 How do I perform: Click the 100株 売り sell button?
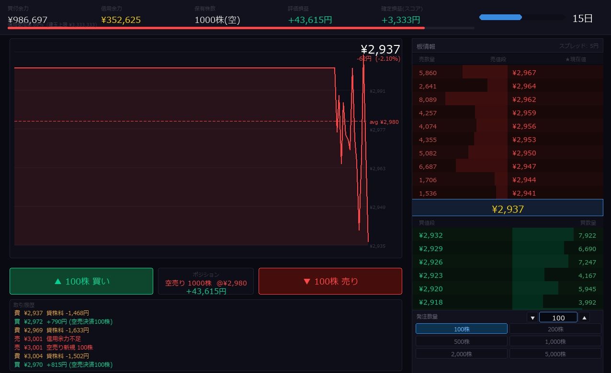[330, 281]
